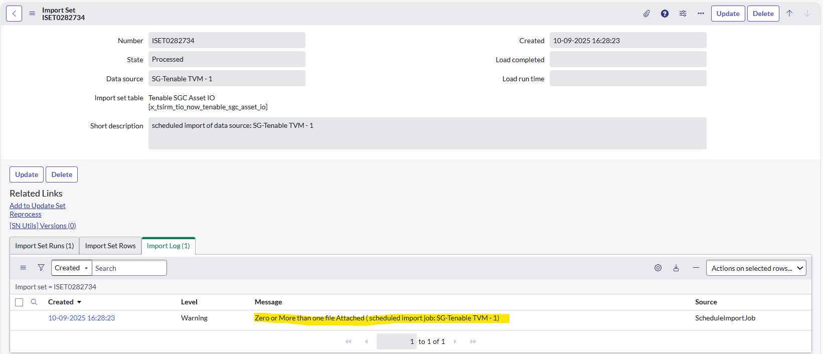The height and width of the screenshot is (354, 823).
Task: Go to the last page of results
Action: [x=473, y=341]
